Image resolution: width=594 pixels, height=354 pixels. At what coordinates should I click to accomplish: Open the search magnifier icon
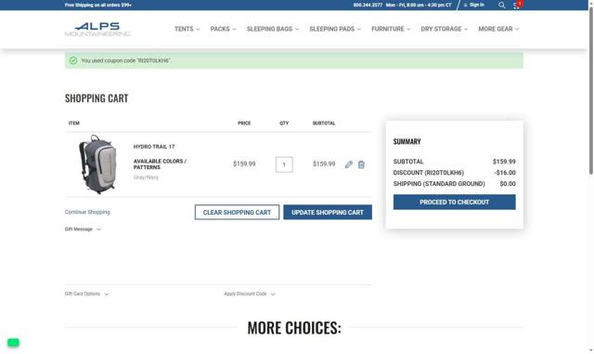(x=501, y=6)
